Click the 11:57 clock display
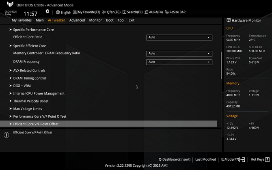272x170 pixels. click(x=30, y=14)
